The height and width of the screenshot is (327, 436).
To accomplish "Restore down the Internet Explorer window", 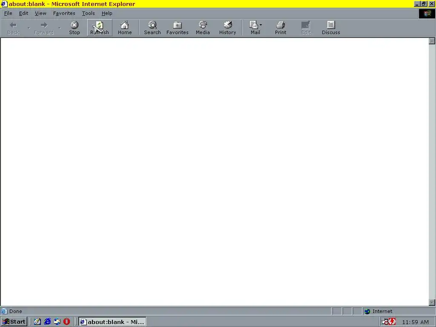I will point(424,4).
